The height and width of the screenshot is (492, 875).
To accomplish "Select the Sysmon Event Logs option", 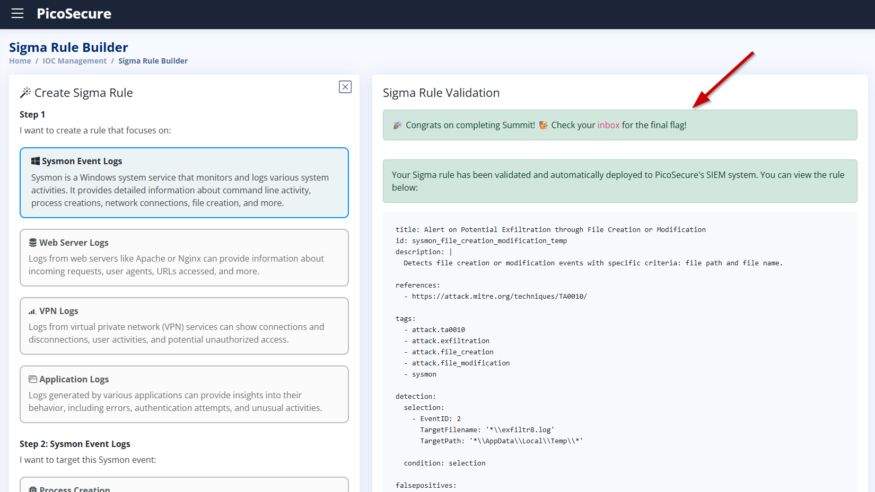I will [184, 183].
